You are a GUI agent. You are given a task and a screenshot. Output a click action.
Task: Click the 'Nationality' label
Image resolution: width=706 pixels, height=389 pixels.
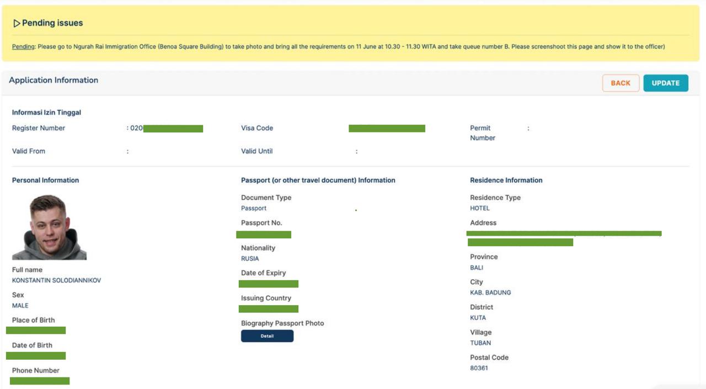(258, 248)
